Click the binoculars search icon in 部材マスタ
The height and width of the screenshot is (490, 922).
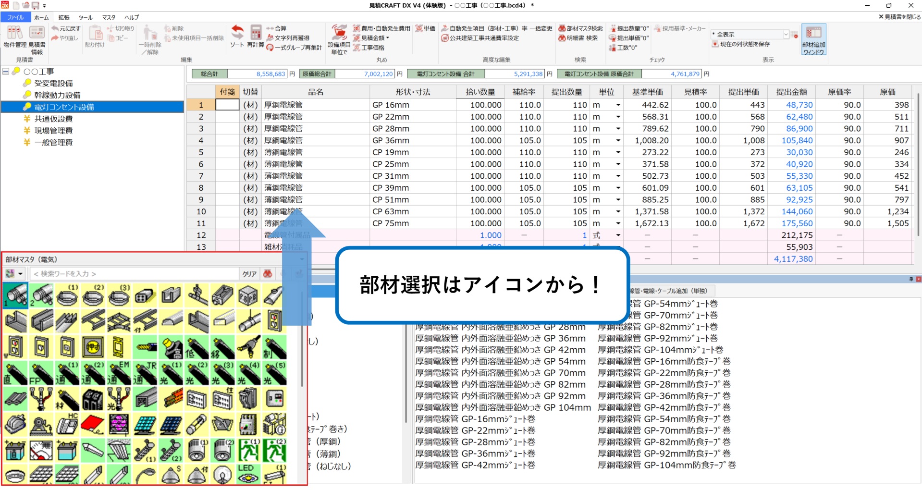pyautogui.click(x=268, y=274)
